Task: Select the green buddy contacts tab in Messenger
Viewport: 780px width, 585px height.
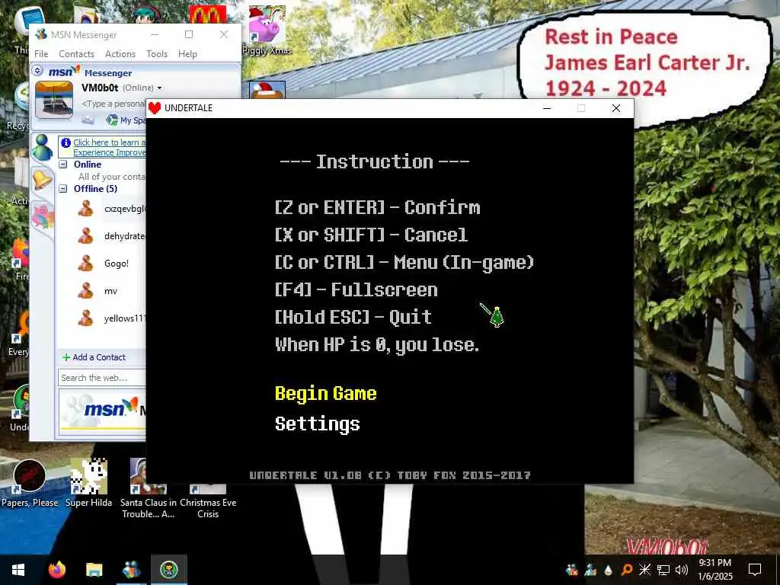Action: pyautogui.click(x=43, y=147)
